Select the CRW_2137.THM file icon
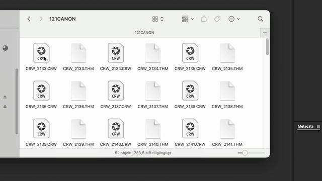 click(x=153, y=90)
